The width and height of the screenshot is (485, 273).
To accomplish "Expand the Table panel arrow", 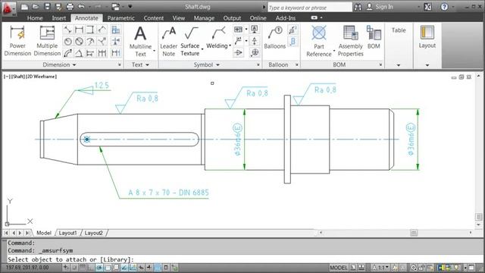I will [399, 65].
